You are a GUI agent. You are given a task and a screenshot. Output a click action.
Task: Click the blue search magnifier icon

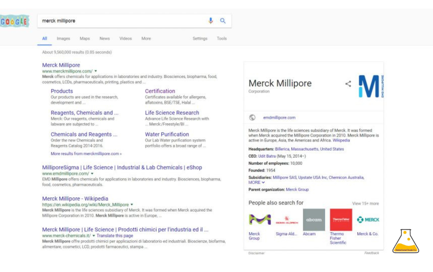(223, 21)
